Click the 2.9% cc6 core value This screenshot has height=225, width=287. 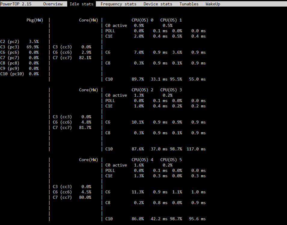coord(86,52)
